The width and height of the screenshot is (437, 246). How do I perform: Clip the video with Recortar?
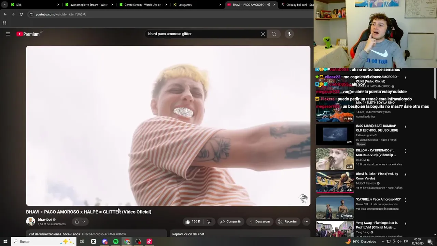coord(288,221)
